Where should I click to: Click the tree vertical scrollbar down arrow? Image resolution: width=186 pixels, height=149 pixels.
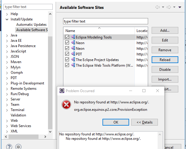50,132
